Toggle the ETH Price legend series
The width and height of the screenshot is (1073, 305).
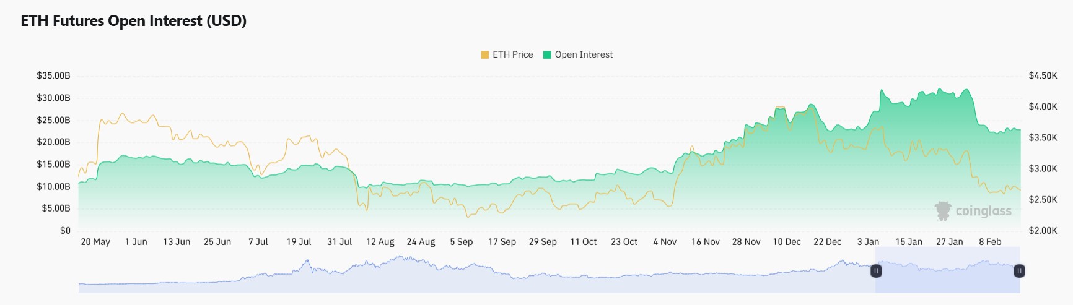[512, 54]
